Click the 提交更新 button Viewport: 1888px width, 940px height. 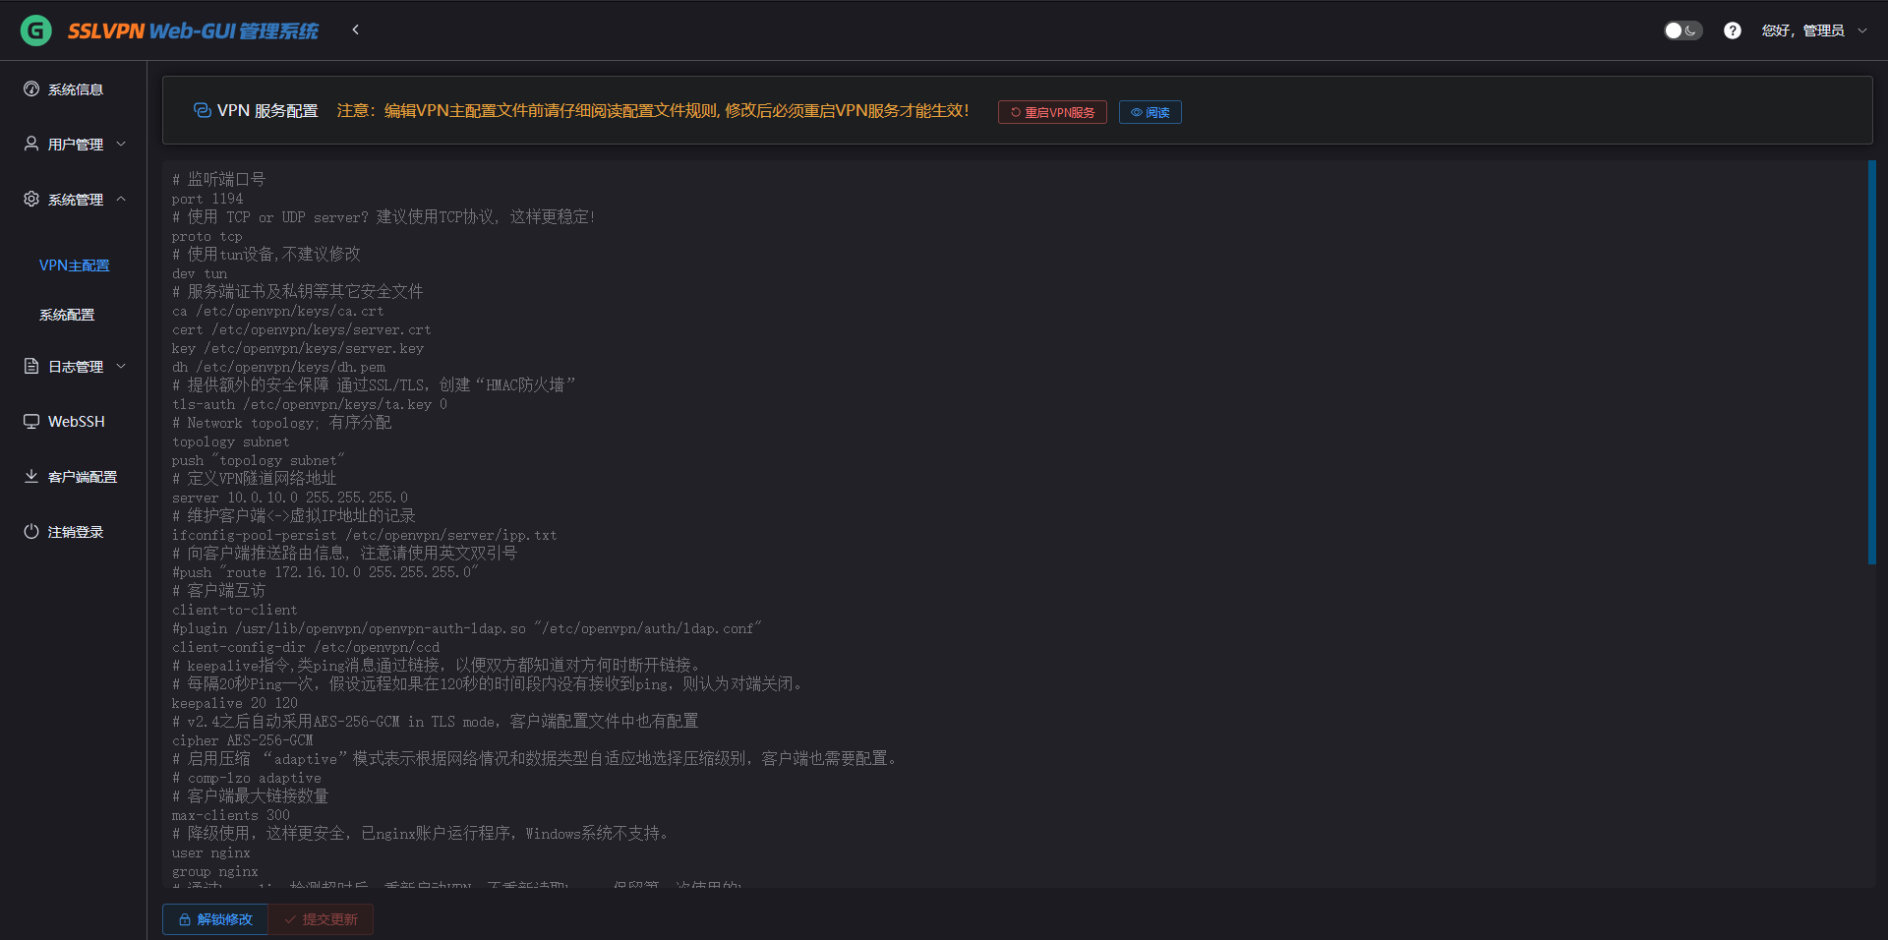tap(321, 919)
